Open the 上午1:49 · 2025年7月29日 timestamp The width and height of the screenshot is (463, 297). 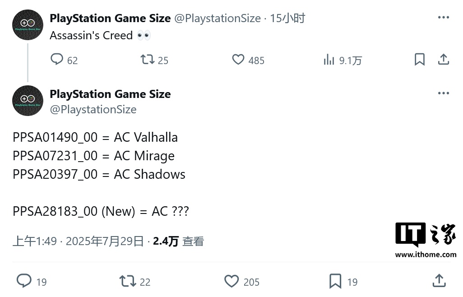pos(78,241)
